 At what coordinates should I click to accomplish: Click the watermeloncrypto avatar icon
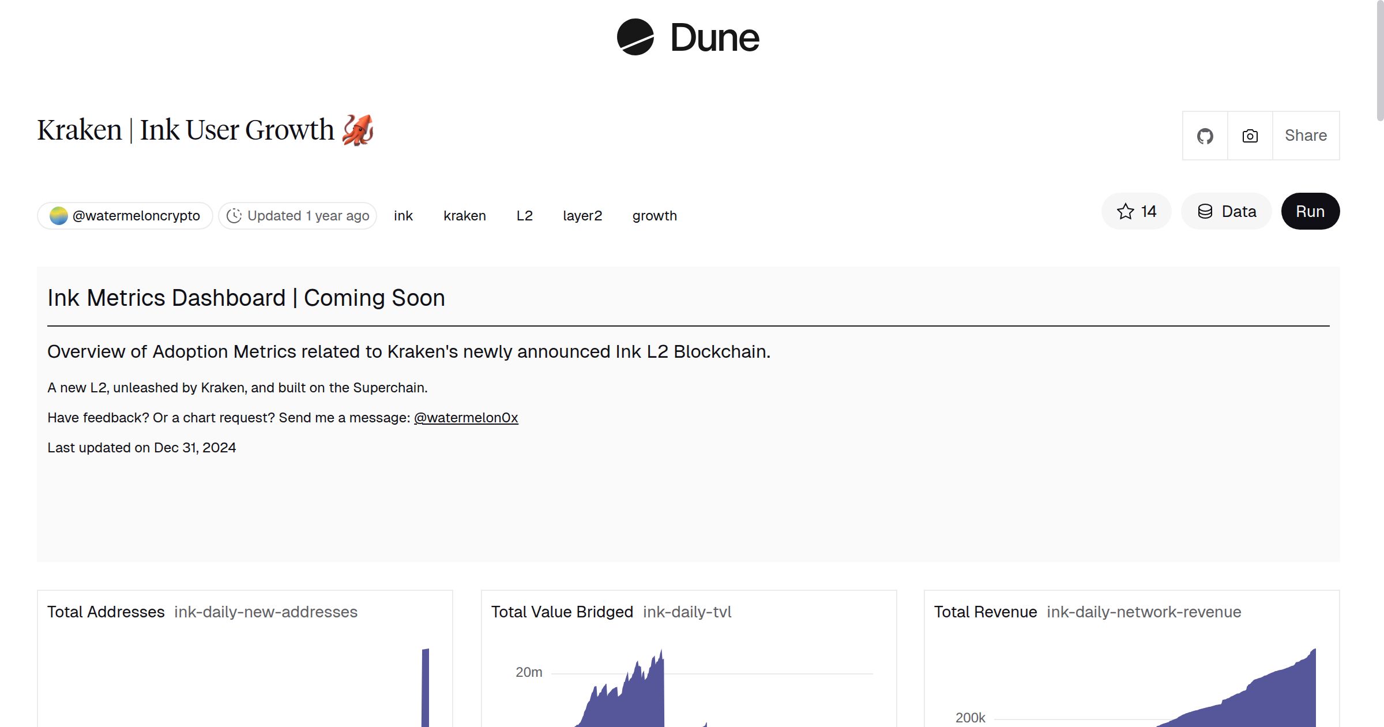coord(59,216)
